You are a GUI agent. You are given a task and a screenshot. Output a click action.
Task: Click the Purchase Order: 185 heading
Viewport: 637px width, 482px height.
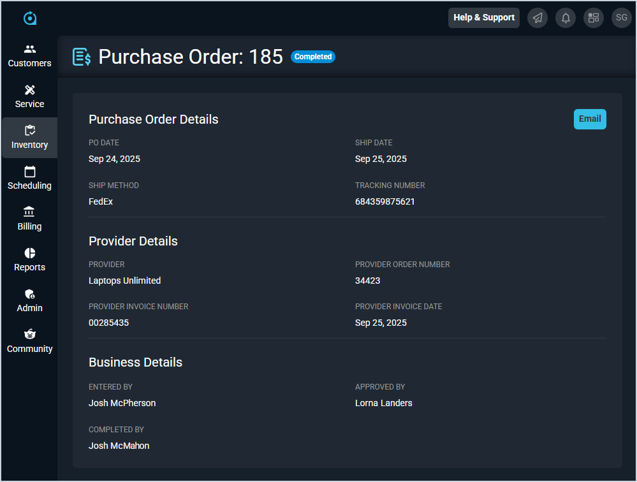pyautogui.click(x=191, y=57)
